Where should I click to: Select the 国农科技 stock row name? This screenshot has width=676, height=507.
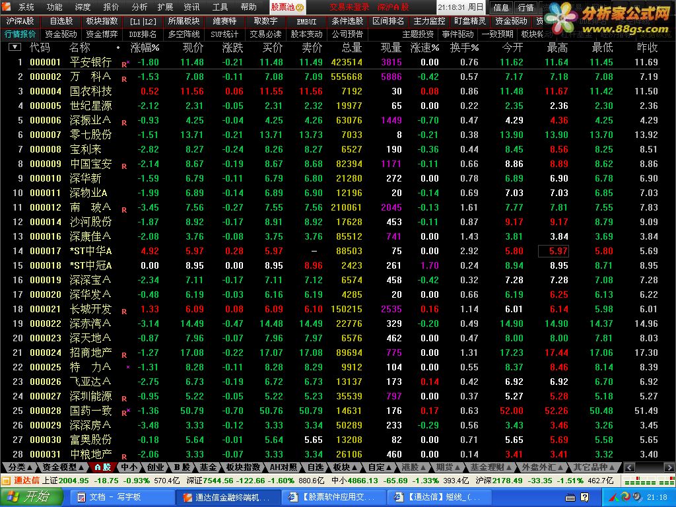[90, 91]
